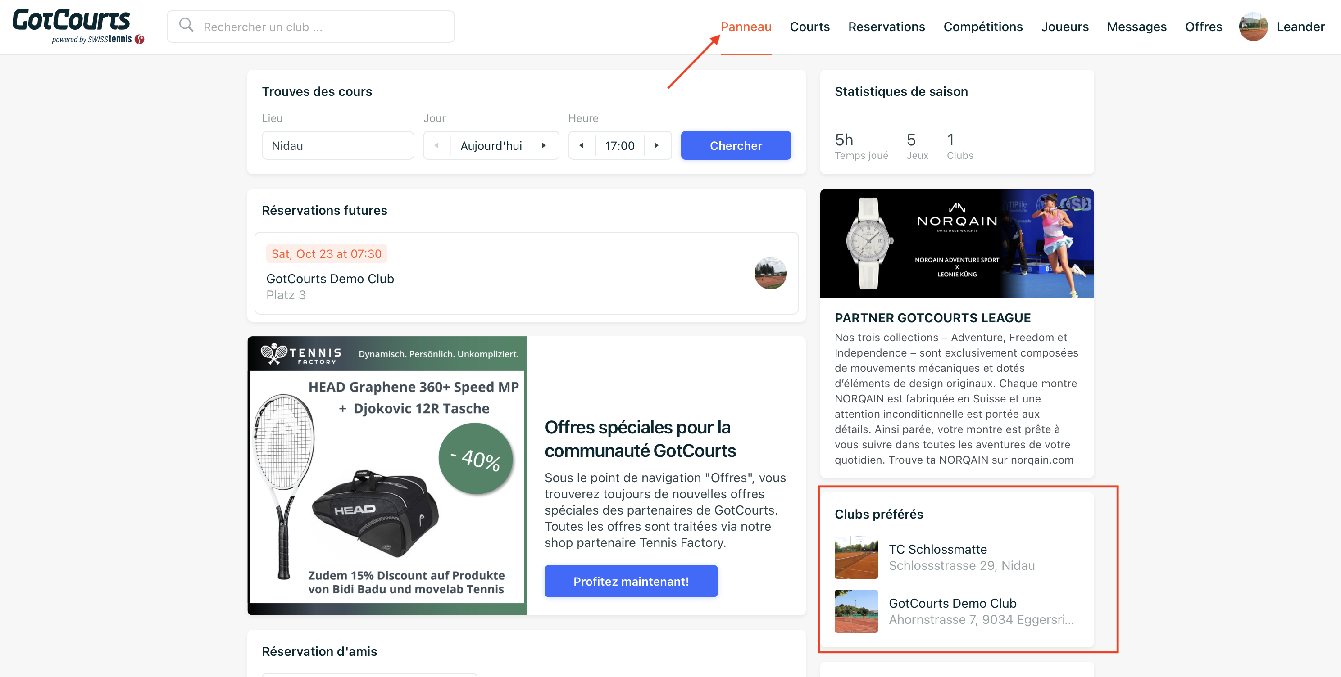
Task: Click GotCourts Demo Club in future reservations
Action: (330, 279)
